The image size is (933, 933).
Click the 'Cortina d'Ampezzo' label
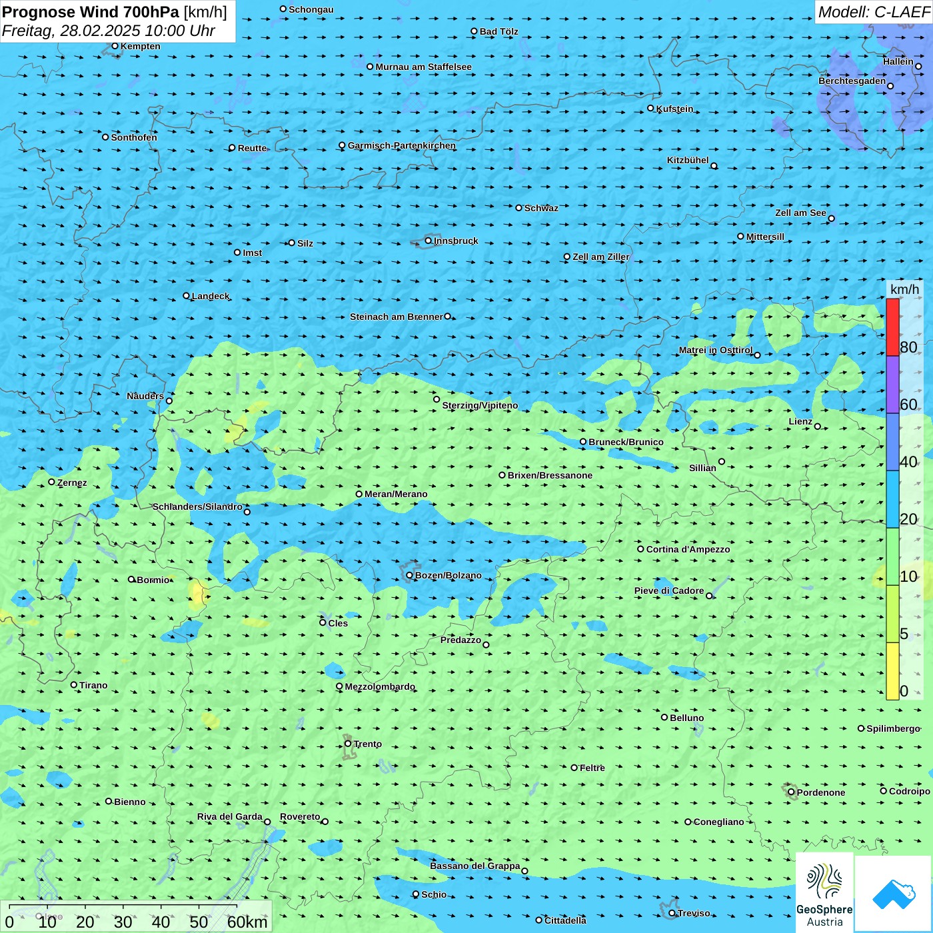tap(688, 549)
